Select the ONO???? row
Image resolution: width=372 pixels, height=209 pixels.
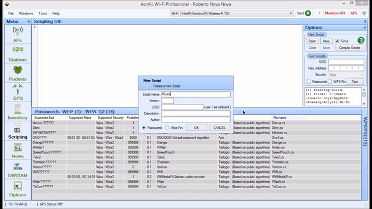[x=196, y=138]
